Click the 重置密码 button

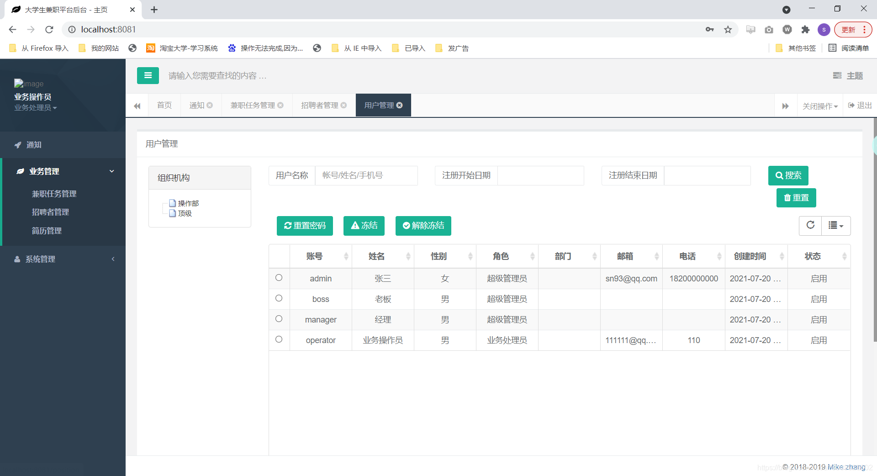[x=305, y=226]
